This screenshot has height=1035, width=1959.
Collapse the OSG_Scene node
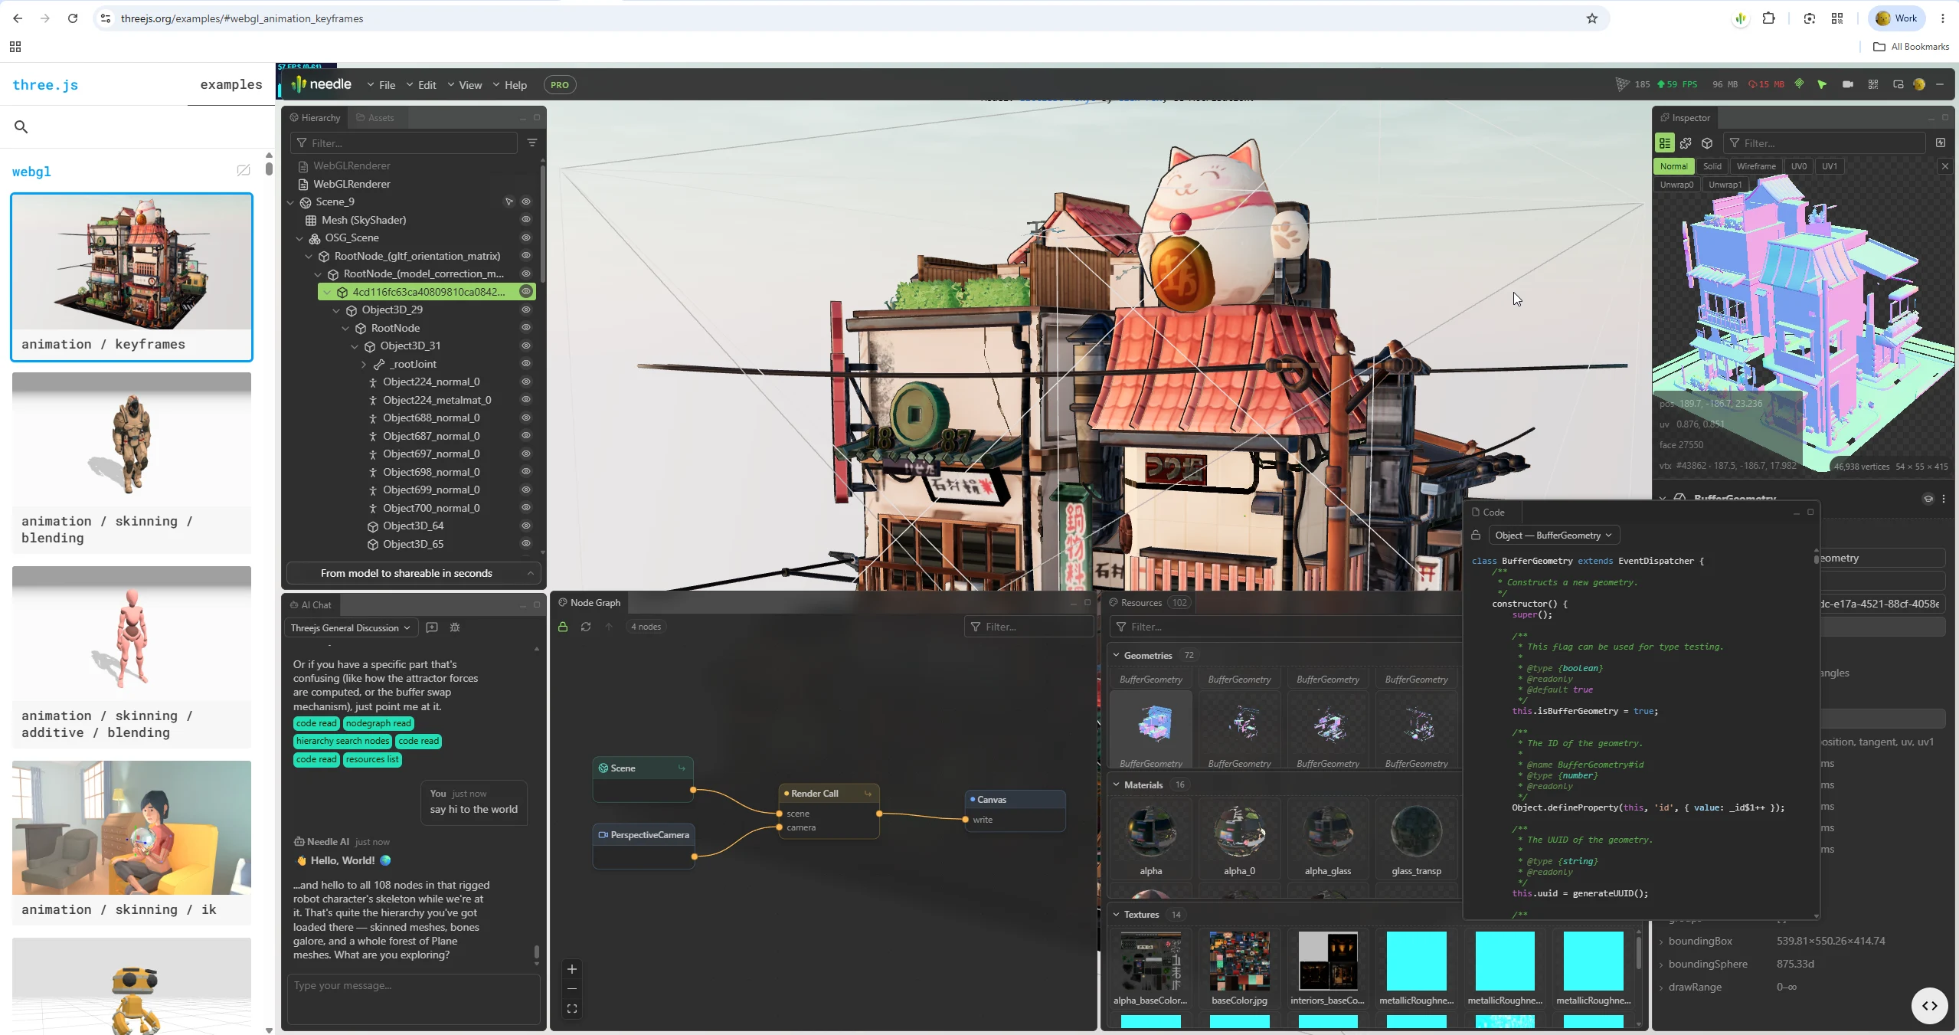tap(300, 238)
